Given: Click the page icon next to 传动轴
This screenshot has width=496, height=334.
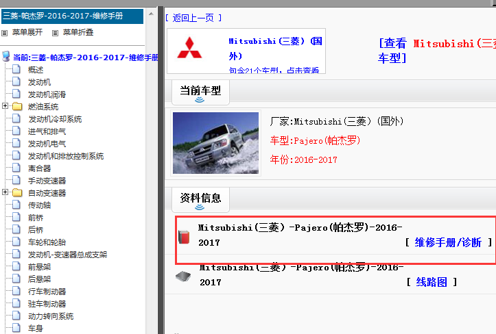Looking at the screenshot, I should click(x=16, y=205).
